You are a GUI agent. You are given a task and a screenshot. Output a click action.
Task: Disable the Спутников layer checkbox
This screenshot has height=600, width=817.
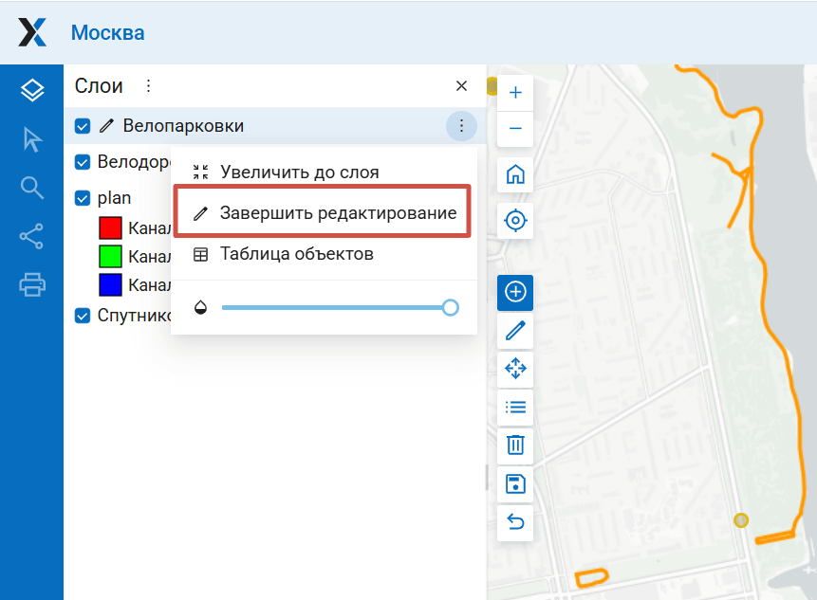(83, 316)
